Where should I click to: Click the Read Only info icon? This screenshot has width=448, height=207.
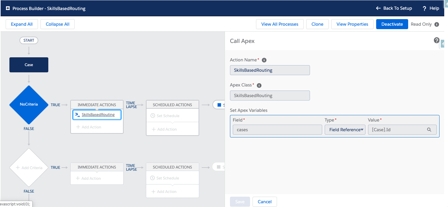(x=437, y=24)
